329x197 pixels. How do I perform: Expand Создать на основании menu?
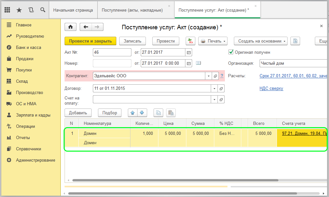pos(260,41)
